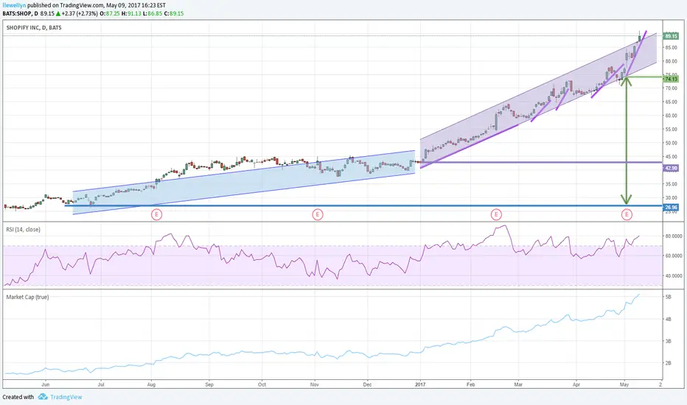Click the 65.00 price axis tick
Viewport: 687px width, 405px height.
tap(671, 102)
